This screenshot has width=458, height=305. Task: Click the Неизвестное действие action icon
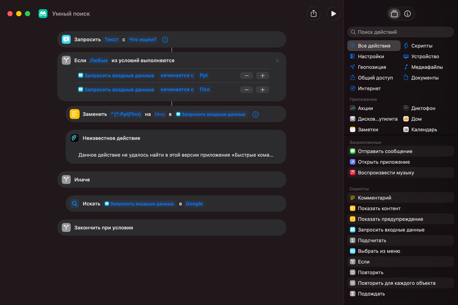(x=75, y=138)
